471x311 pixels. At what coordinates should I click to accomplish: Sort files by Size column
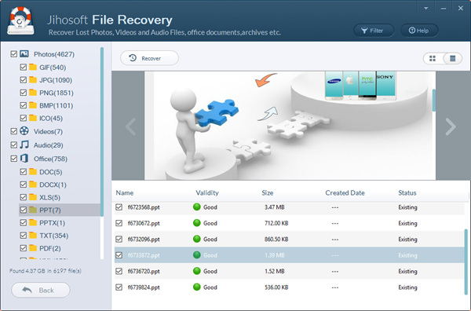pyautogui.click(x=268, y=192)
